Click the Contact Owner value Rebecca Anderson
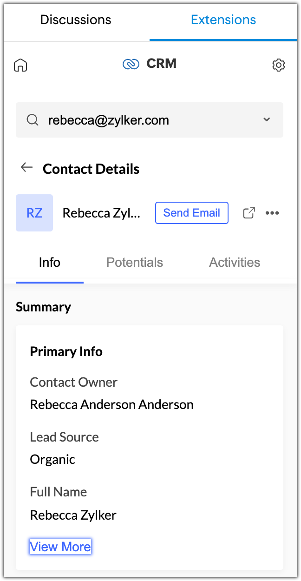 click(111, 404)
